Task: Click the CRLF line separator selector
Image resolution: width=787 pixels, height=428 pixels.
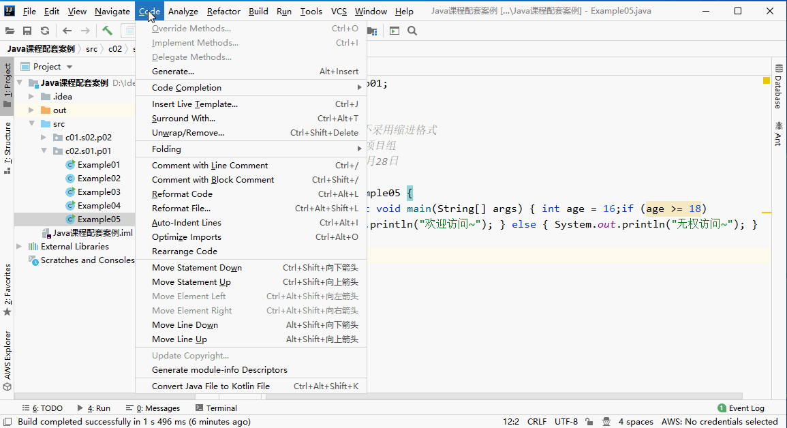Action: click(x=536, y=422)
